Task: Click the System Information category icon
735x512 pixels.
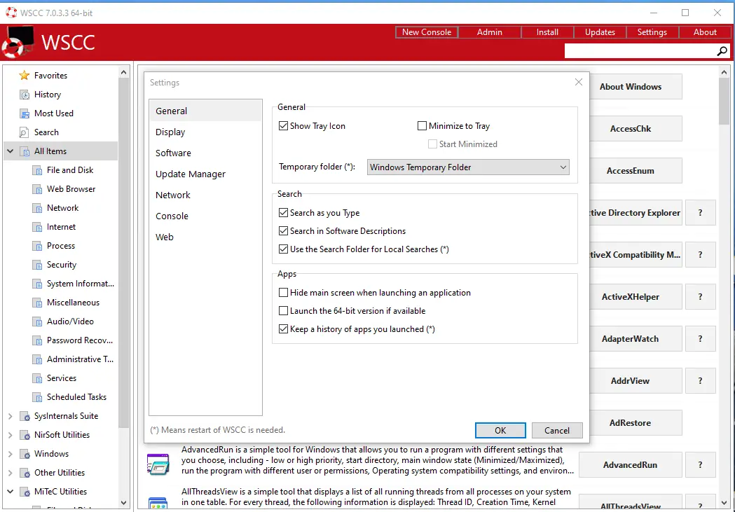Action: (37, 284)
